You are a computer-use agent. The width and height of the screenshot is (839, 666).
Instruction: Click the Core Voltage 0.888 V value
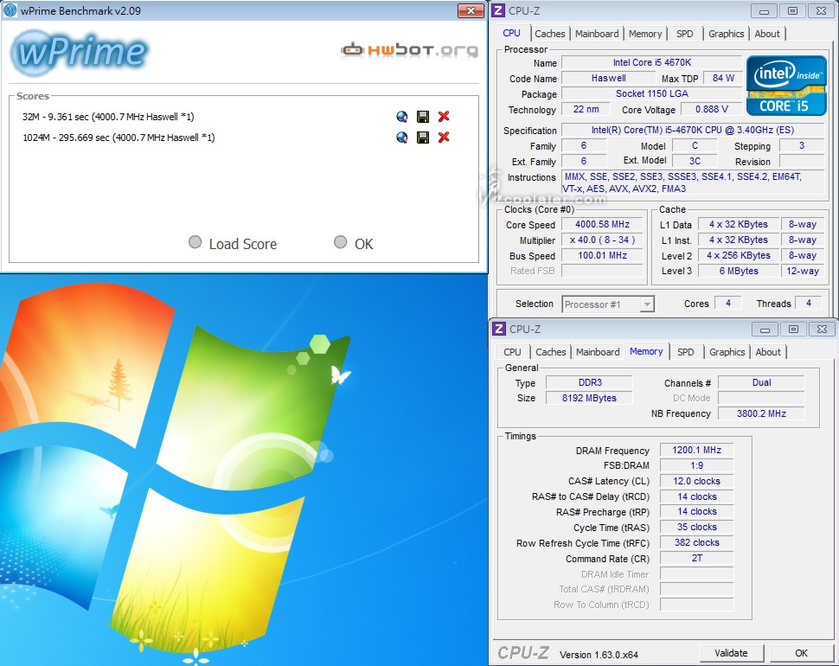tap(712, 109)
